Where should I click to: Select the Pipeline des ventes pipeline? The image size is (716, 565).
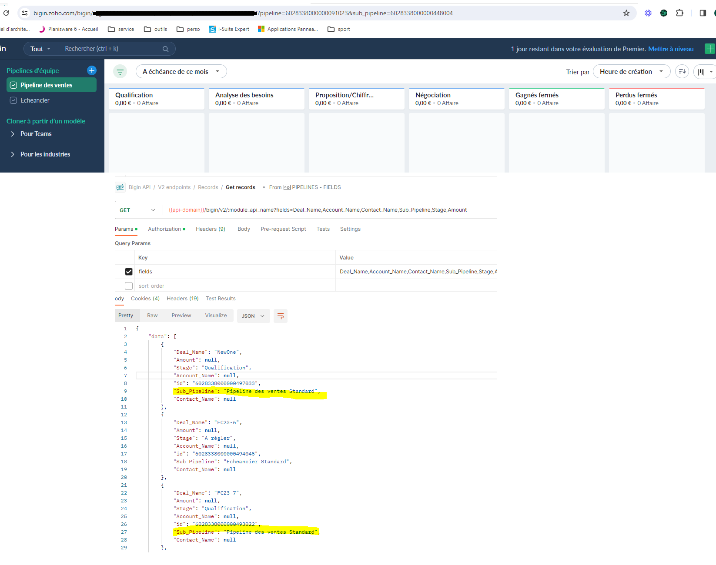click(x=52, y=85)
